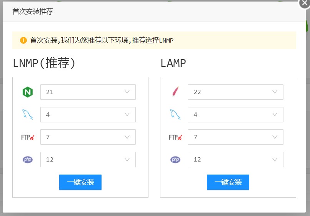
Task: Expand the LNMP PHP version dropdown
Action: [88, 160]
